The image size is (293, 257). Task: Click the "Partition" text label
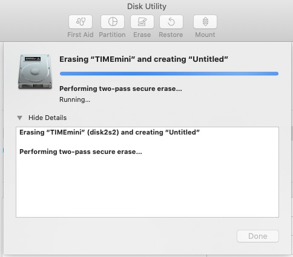pos(112,35)
